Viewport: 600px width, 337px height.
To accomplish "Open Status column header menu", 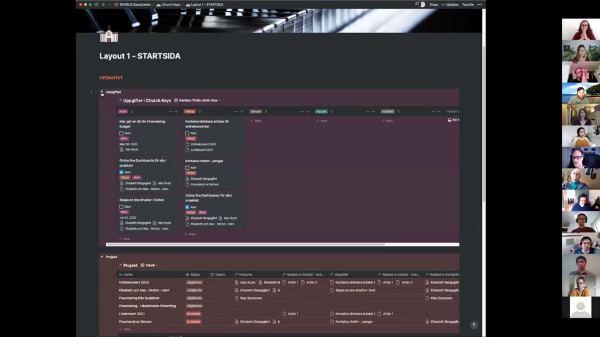I will tap(193, 275).
